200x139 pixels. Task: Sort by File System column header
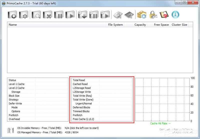[x=115, y=25]
